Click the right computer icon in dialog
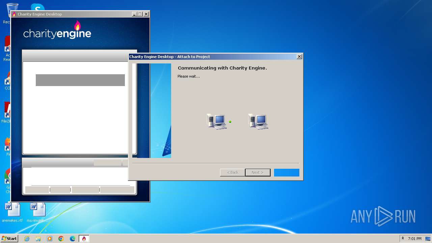The height and width of the screenshot is (243, 432). [x=258, y=121]
